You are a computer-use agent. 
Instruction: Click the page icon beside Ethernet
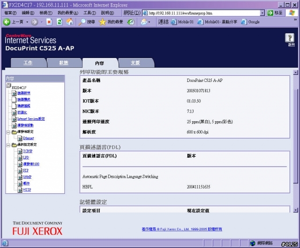(x=20, y=138)
